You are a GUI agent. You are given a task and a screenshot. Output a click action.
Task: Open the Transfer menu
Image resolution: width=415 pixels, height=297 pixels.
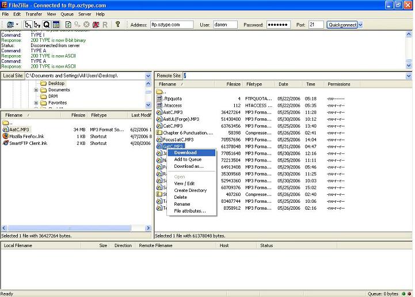[34, 14]
